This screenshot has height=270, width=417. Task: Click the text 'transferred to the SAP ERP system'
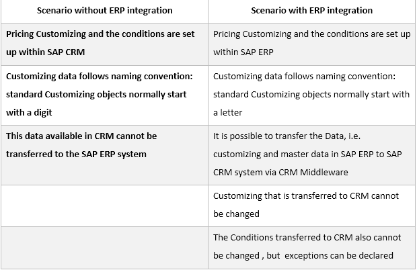(x=76, y=154)
